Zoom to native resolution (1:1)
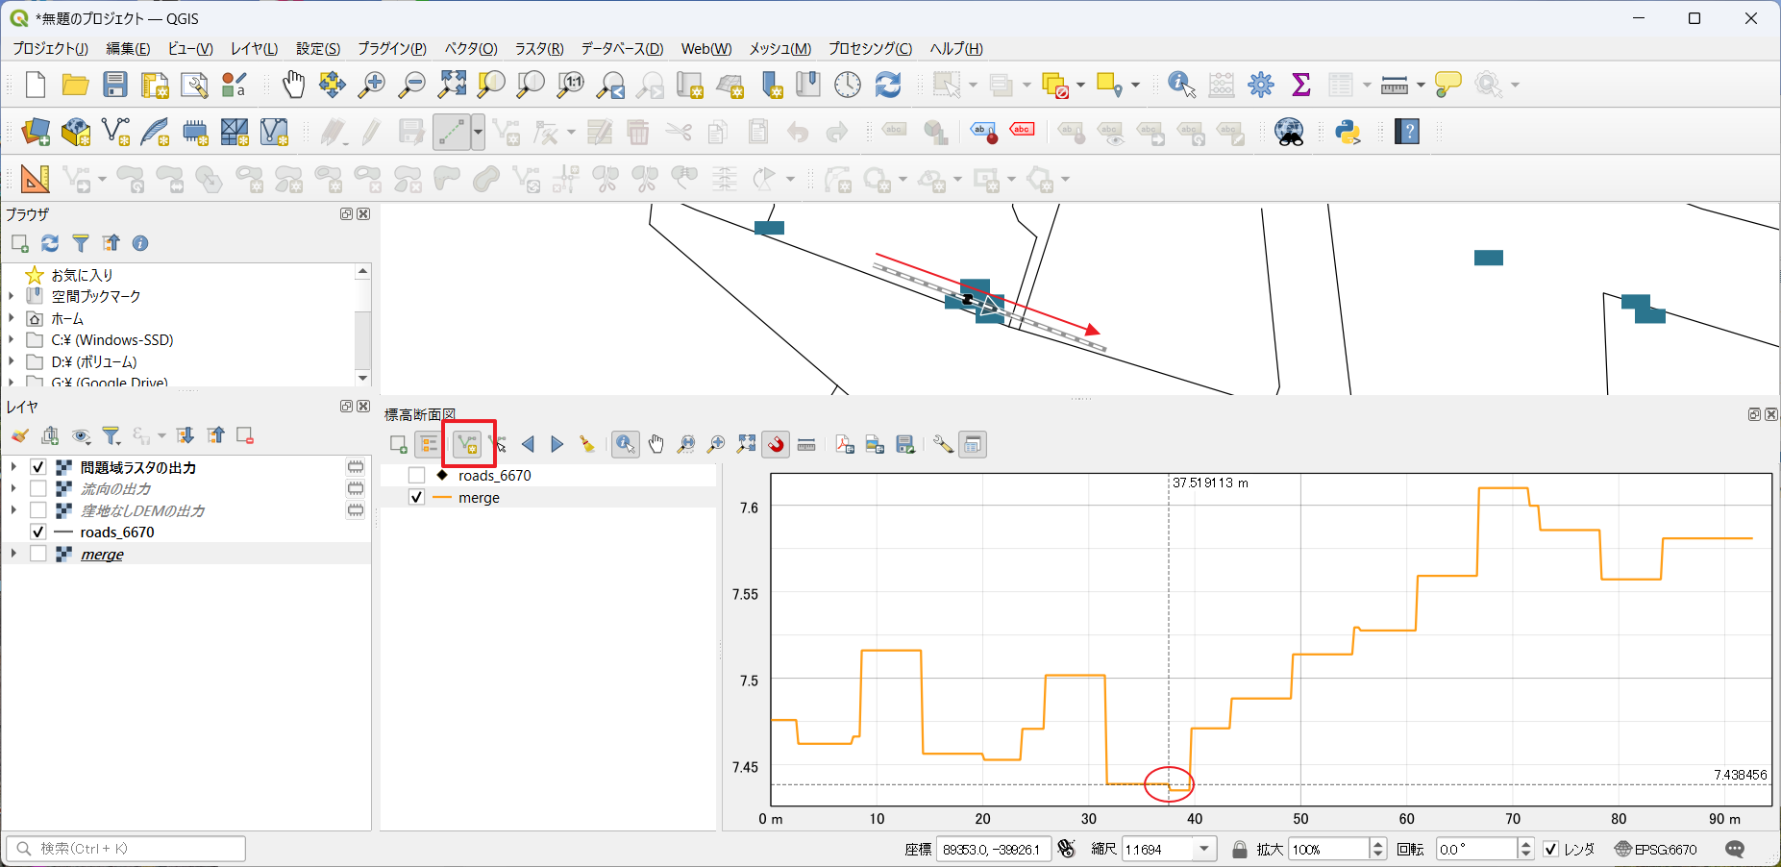Screen dimensions: 1781x867 (571, 85)
